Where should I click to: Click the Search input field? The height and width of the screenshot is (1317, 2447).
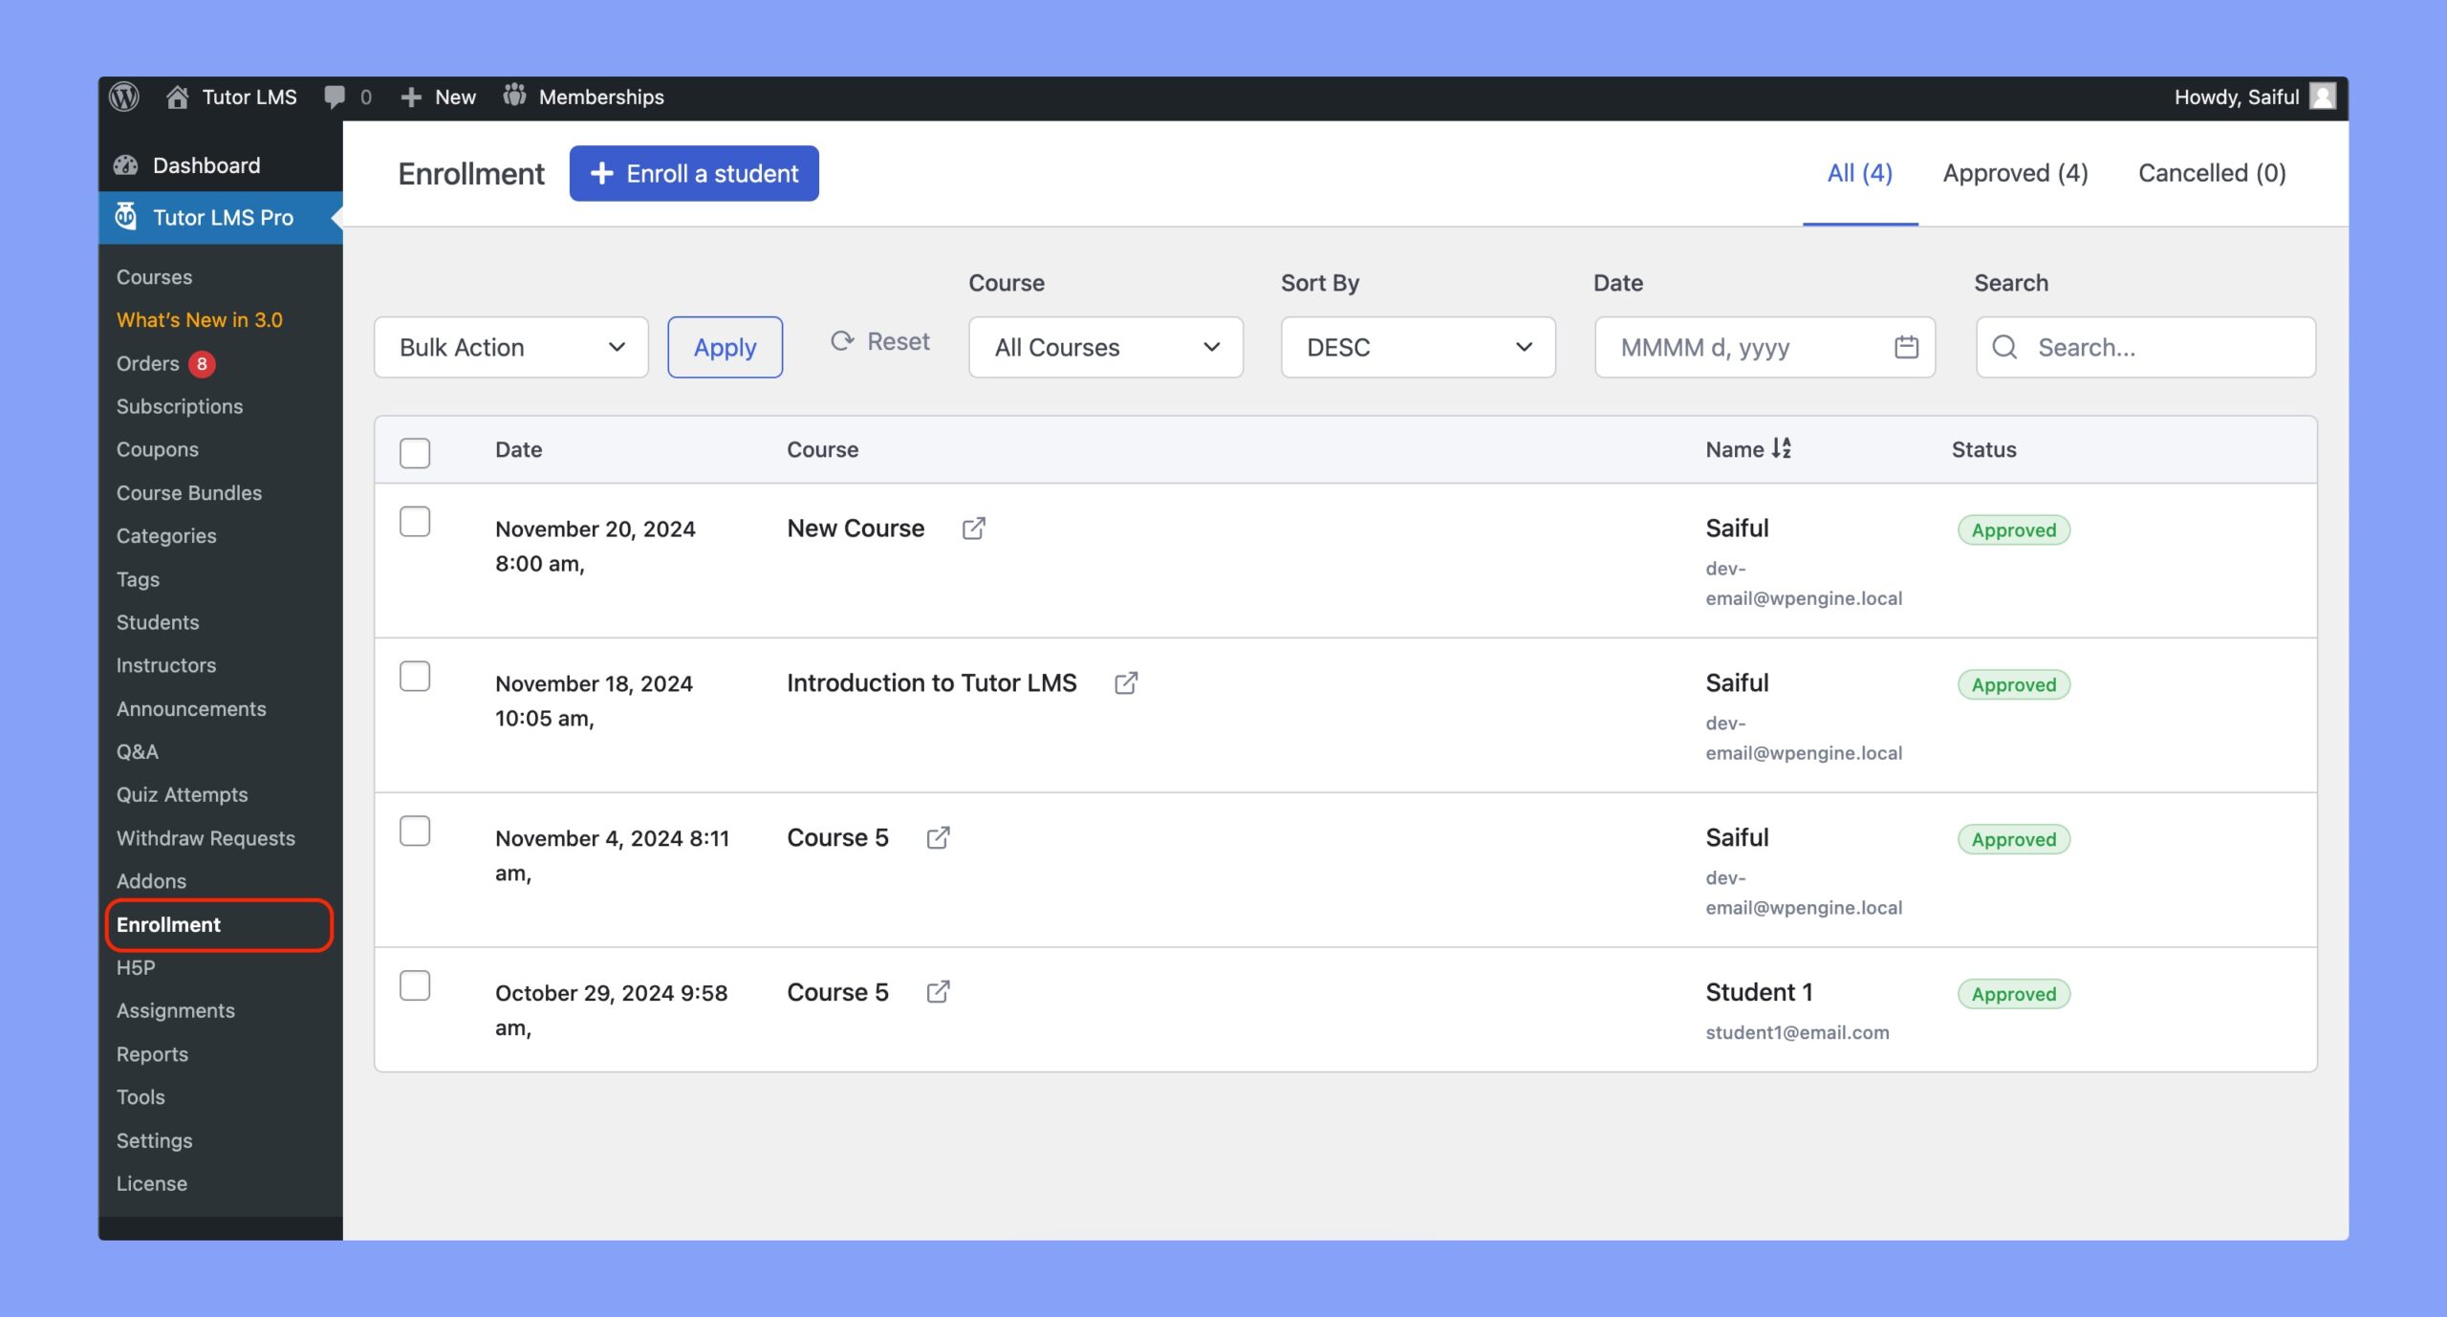point(2145,345)
